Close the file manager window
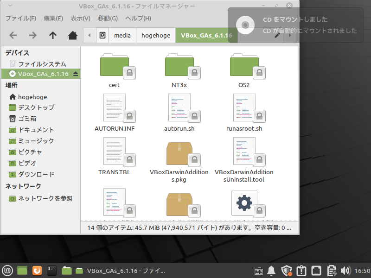371x278 pixels. [289, 6]
